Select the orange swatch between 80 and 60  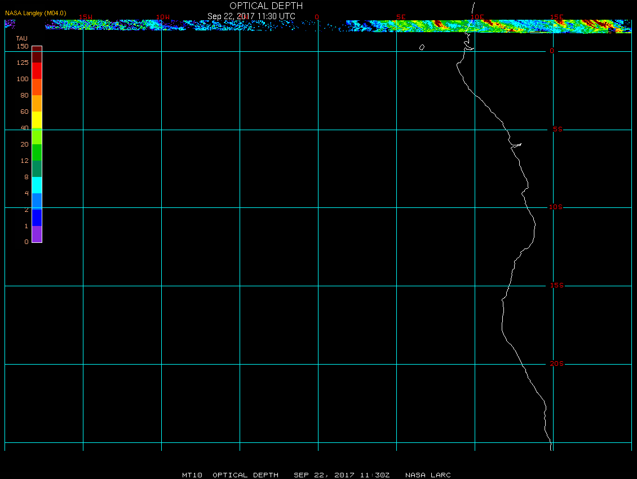tap(37, 103)
